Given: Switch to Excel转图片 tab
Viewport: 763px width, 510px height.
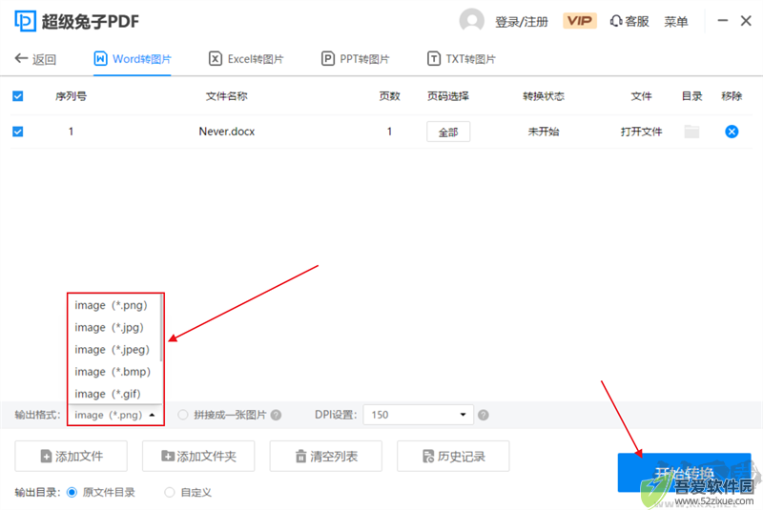Looking at the screenshot, I should (246, 59).
